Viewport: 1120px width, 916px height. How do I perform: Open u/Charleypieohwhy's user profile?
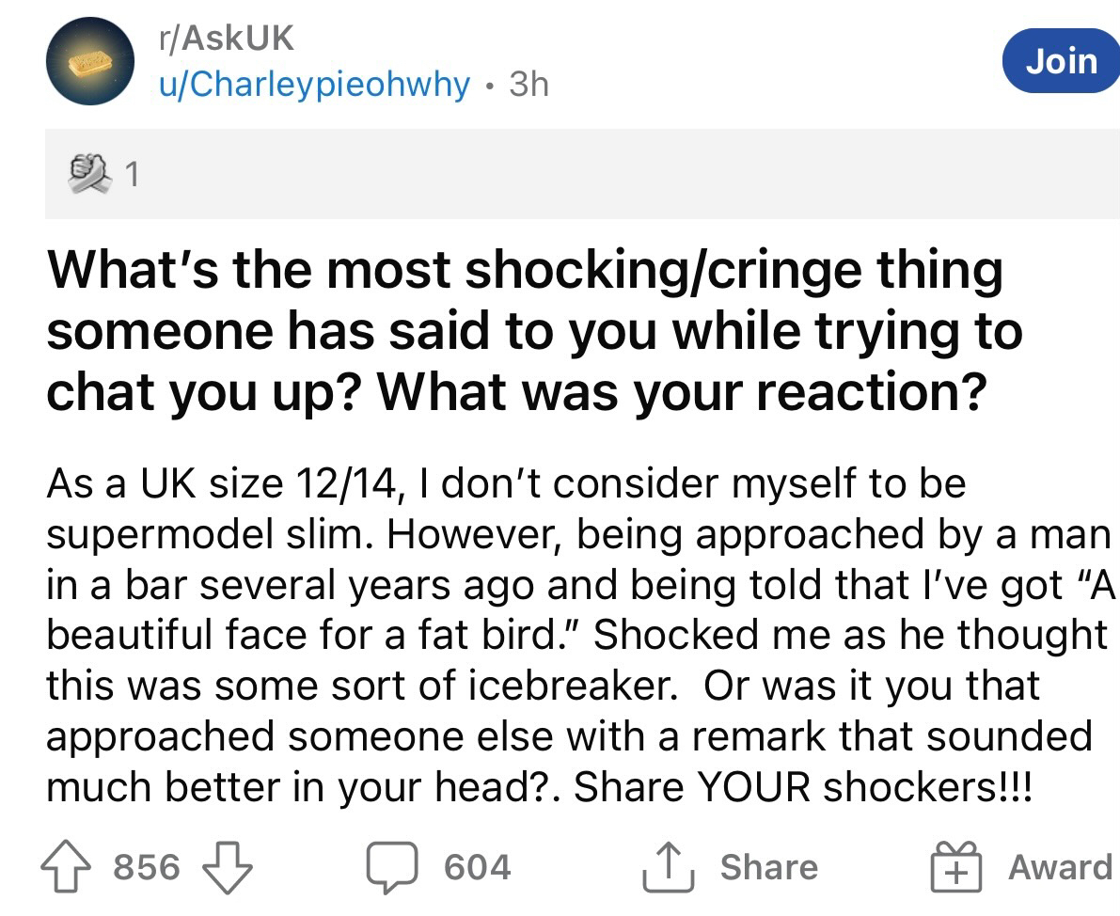click(x=313, y=85)
